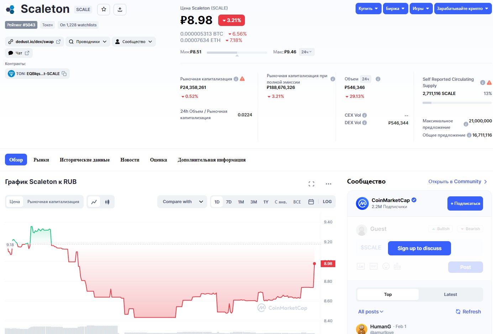Image resolution: width=493 pixels, height=334 pixels.
Task: Open the chart date range calendar
Action: (x=311, y=202)
